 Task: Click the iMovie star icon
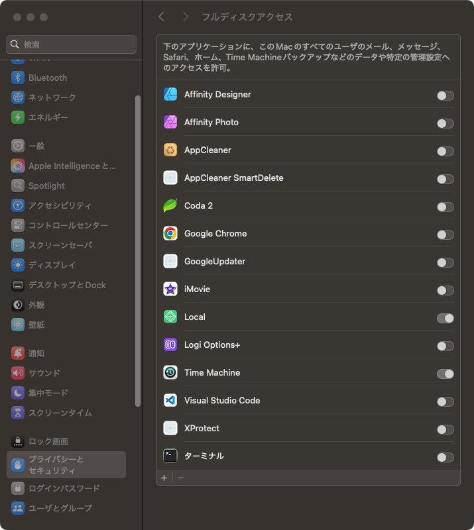(x=170, y=290)
